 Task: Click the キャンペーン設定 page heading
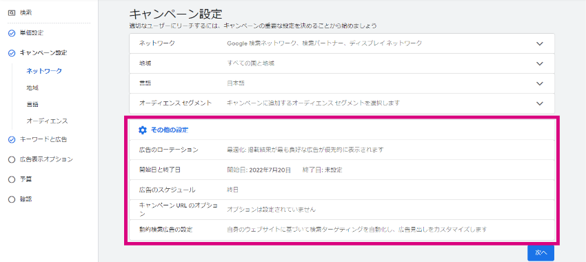176,14
